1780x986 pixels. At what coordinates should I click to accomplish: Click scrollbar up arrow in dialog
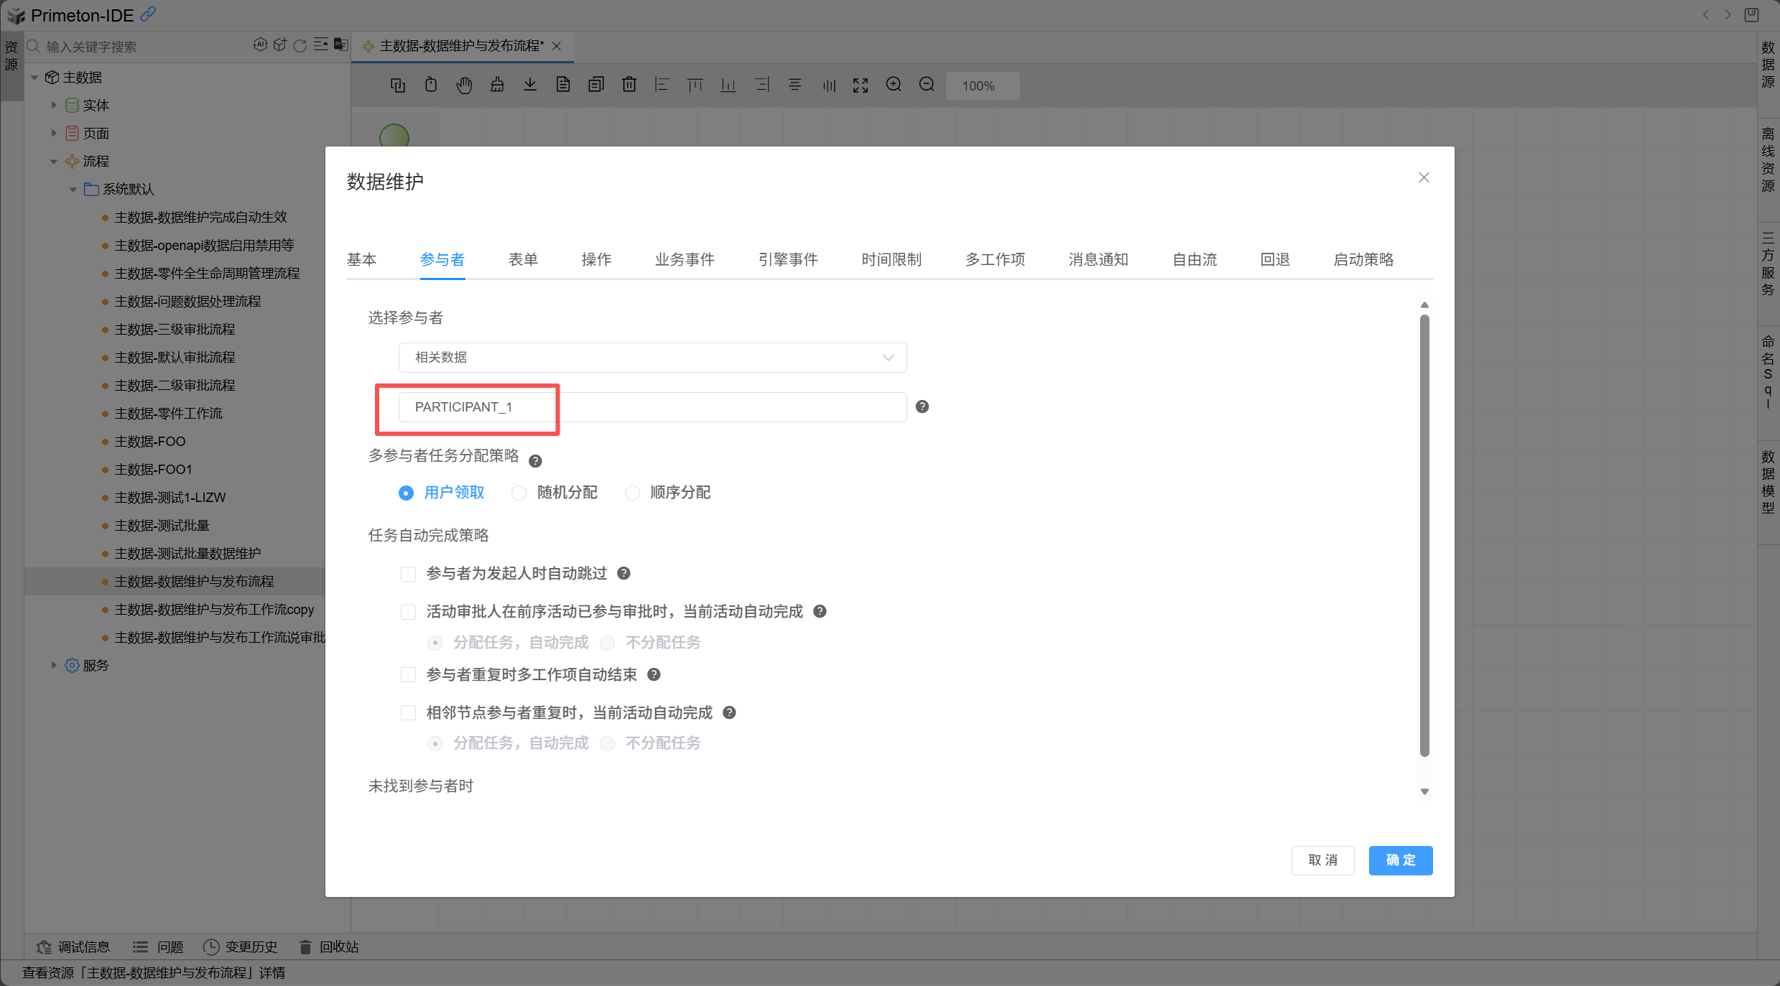[x=1424, y=305]
